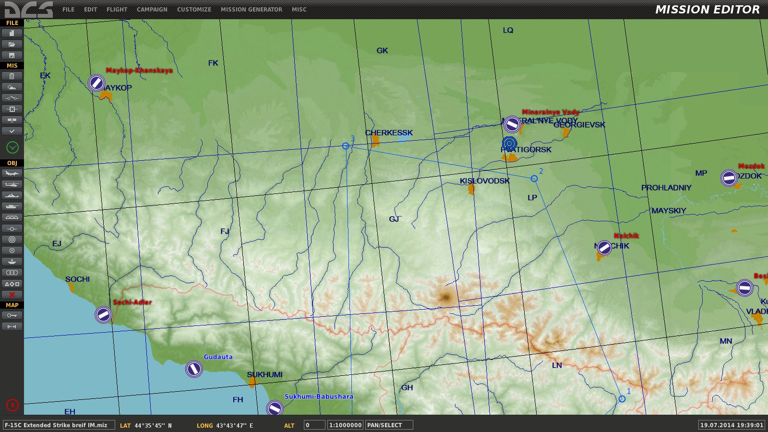Click the New mission file icon
The width and height of the screenshot is (768, 432).
pyautogui.click(x=12, y=33)
